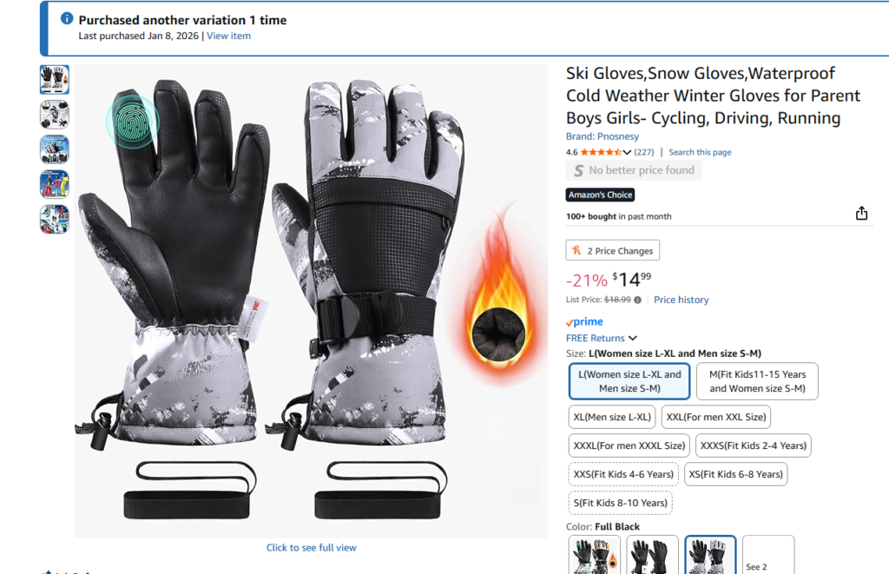
Task: Select the skiers thumbnail image
Action: pyautogui.click(x=55, y=184)
